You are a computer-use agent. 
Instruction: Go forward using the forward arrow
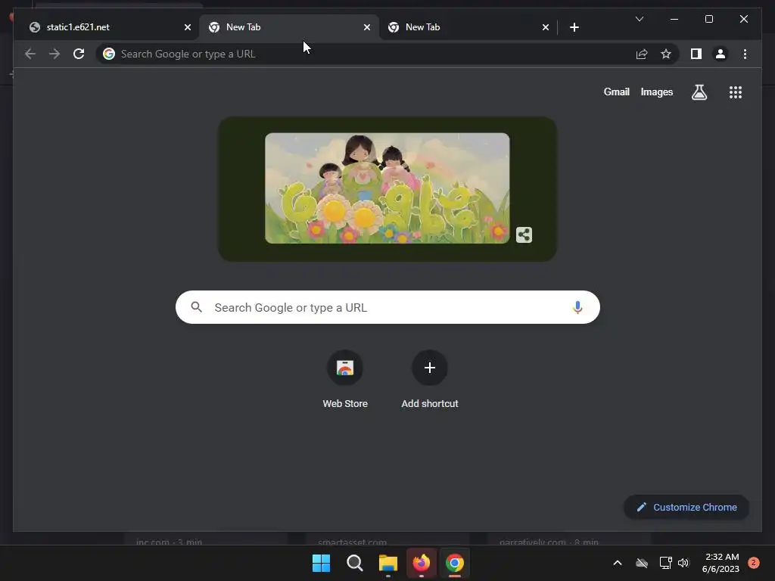[54, 54]
